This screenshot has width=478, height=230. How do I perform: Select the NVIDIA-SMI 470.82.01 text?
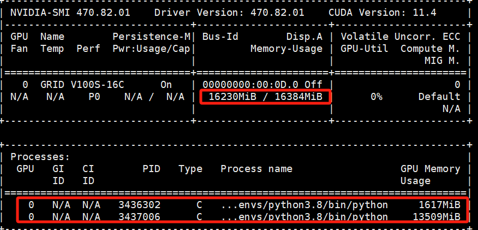(70, 13)
